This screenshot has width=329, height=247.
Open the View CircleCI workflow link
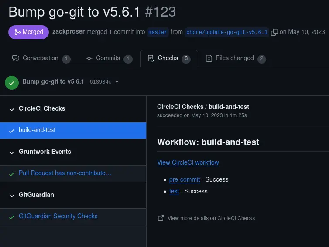pyautogui.click(x=188, y=162)
